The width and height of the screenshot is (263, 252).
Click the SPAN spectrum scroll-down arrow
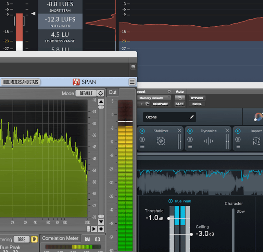point(101,222)
